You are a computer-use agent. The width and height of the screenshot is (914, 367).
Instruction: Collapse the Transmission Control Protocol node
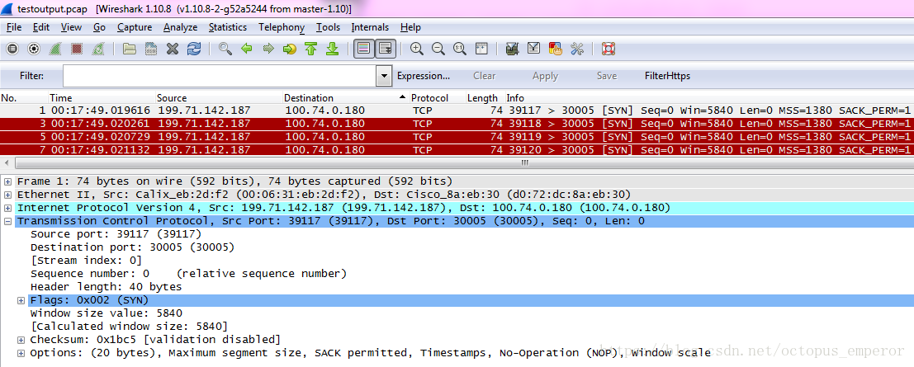pyautogui.click(x=8, y=221)
